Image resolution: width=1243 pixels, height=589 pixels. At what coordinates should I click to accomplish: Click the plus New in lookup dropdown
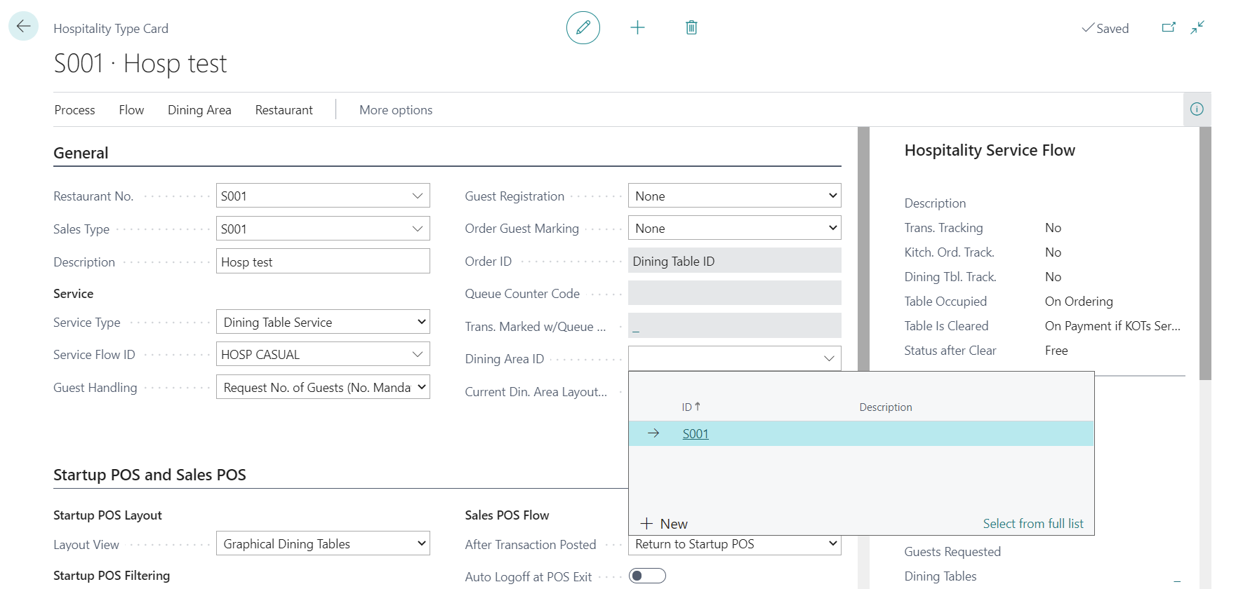tap(664, 524)
